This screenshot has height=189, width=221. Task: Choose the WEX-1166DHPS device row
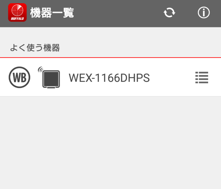110,77
